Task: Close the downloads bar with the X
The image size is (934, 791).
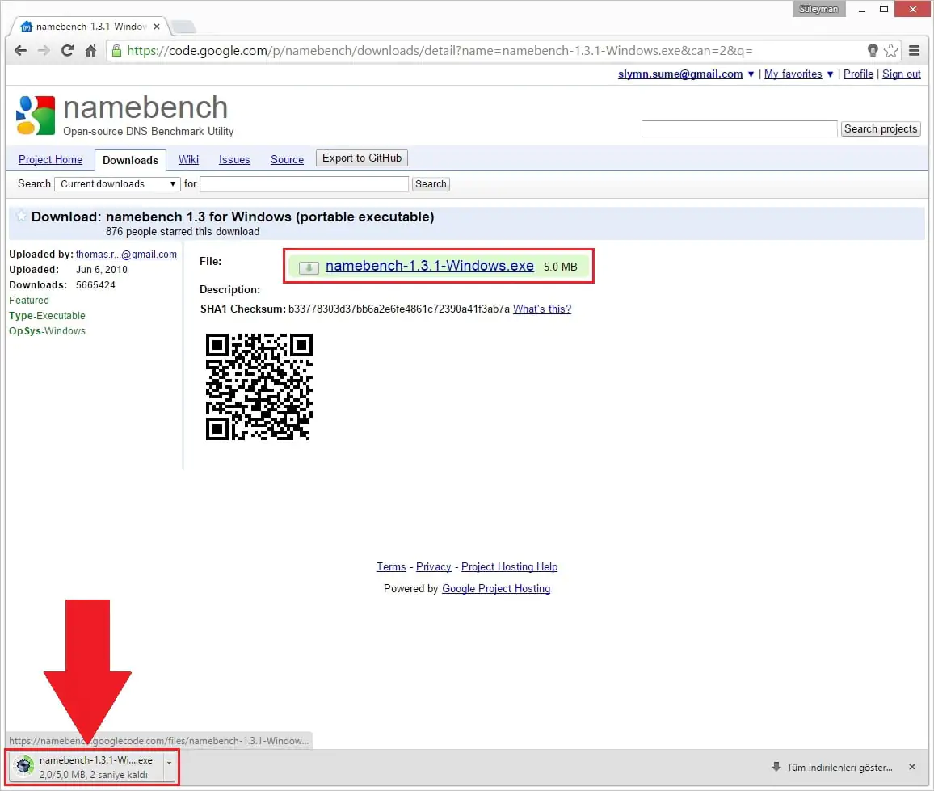Action: (912, 767)
